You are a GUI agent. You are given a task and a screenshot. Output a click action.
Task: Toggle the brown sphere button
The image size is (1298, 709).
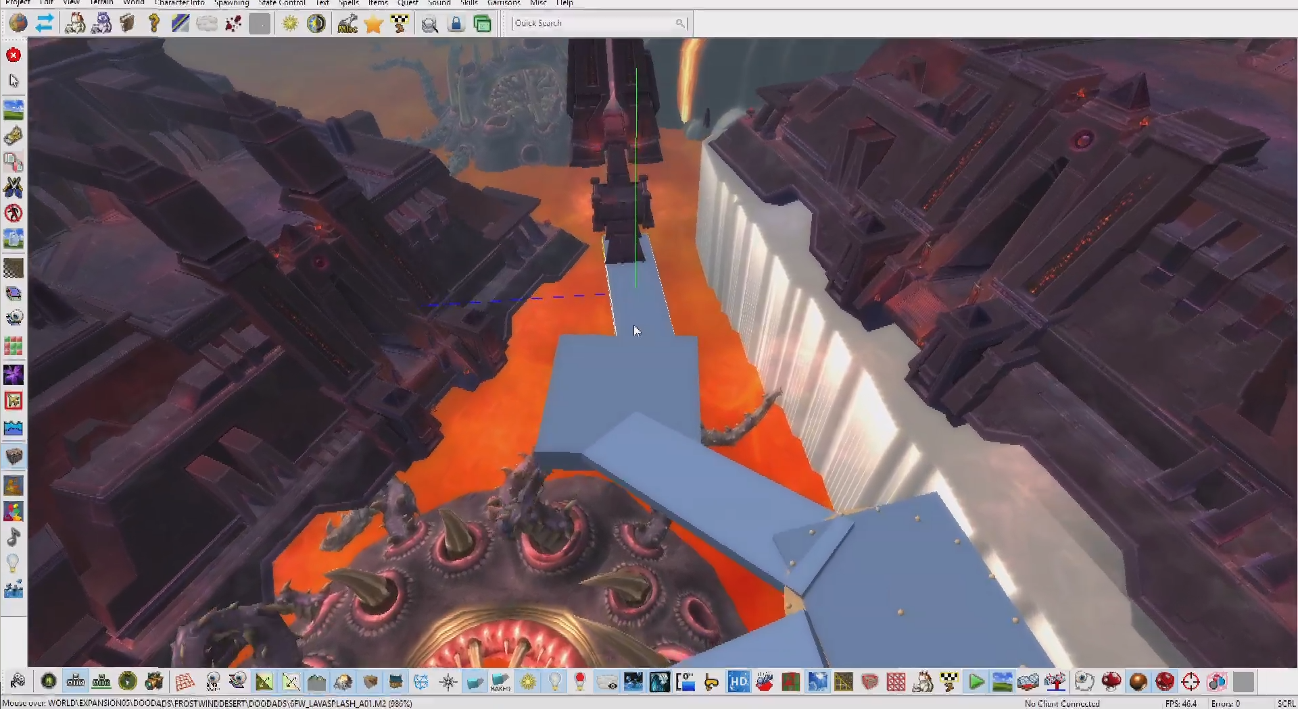[1138, 682]
